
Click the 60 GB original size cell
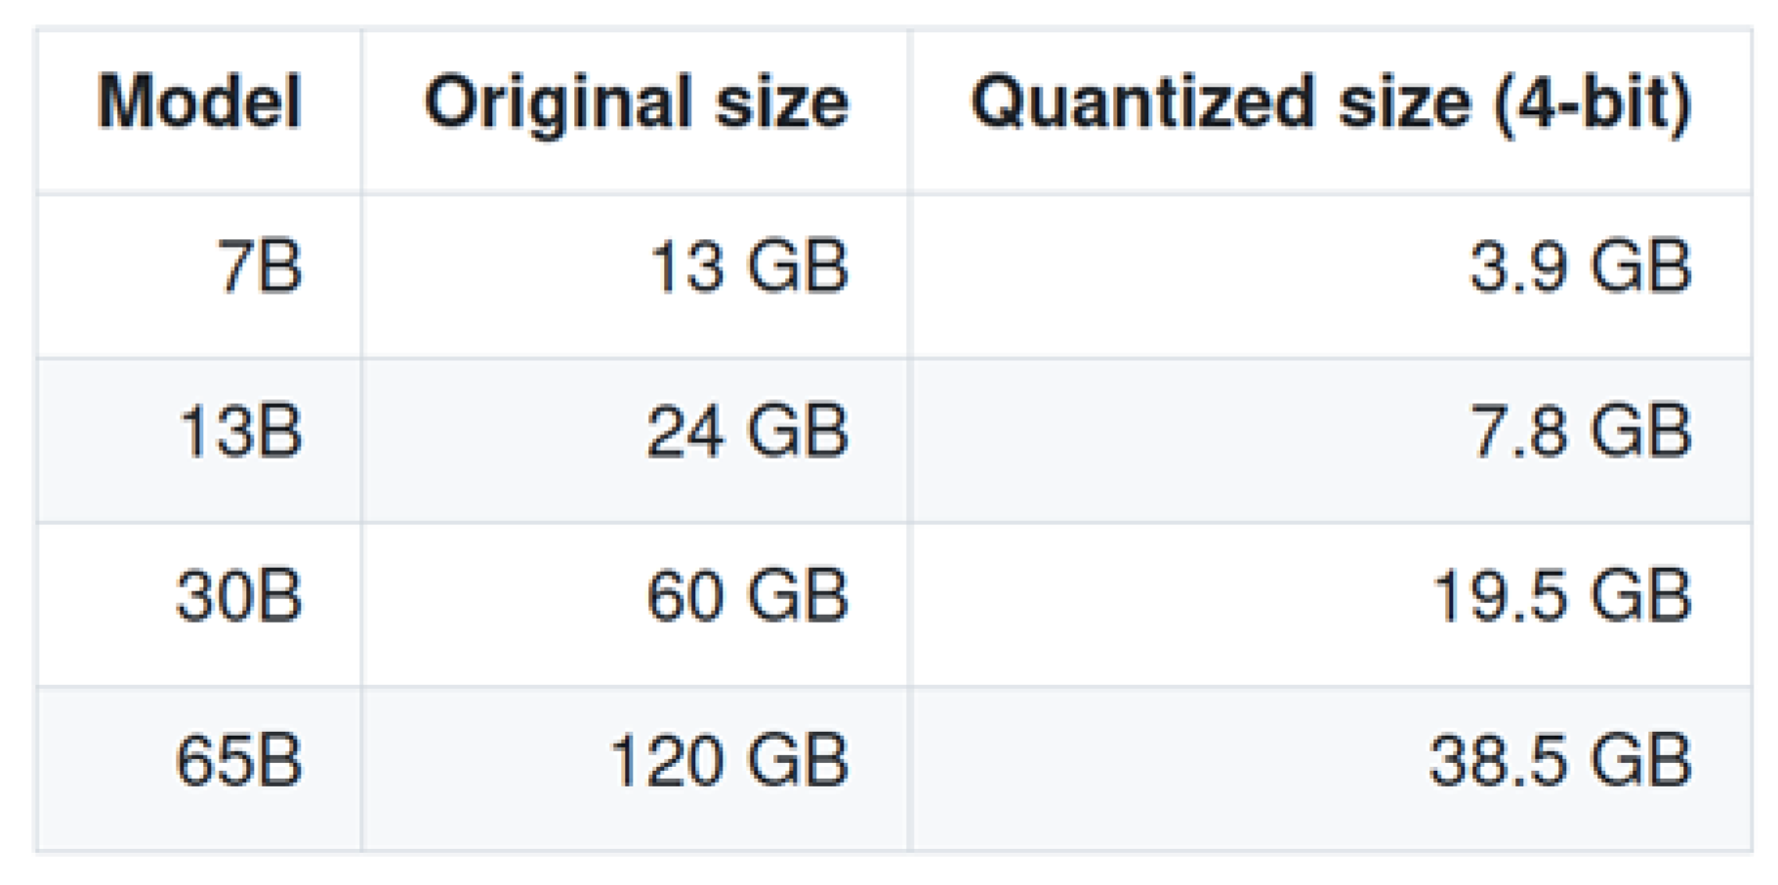click(747, 596)
